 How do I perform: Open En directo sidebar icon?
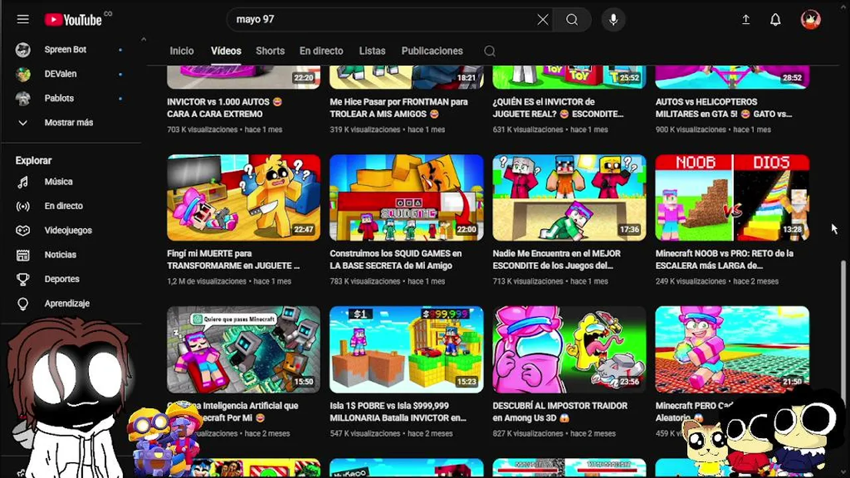click(23, 206)
